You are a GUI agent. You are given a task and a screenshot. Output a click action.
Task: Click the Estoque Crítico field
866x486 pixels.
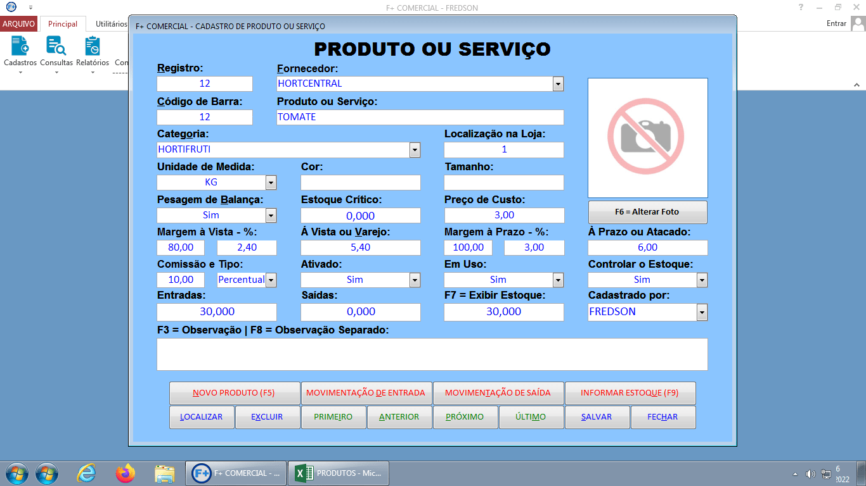click(361, 215)
